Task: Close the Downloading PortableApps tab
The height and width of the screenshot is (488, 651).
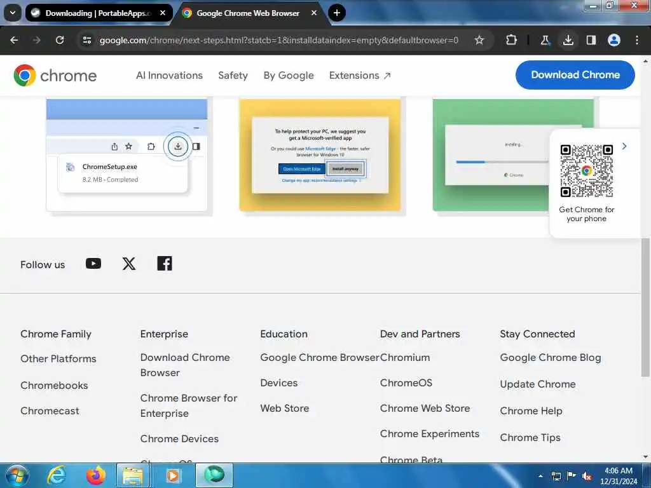Action: (163, 13)
